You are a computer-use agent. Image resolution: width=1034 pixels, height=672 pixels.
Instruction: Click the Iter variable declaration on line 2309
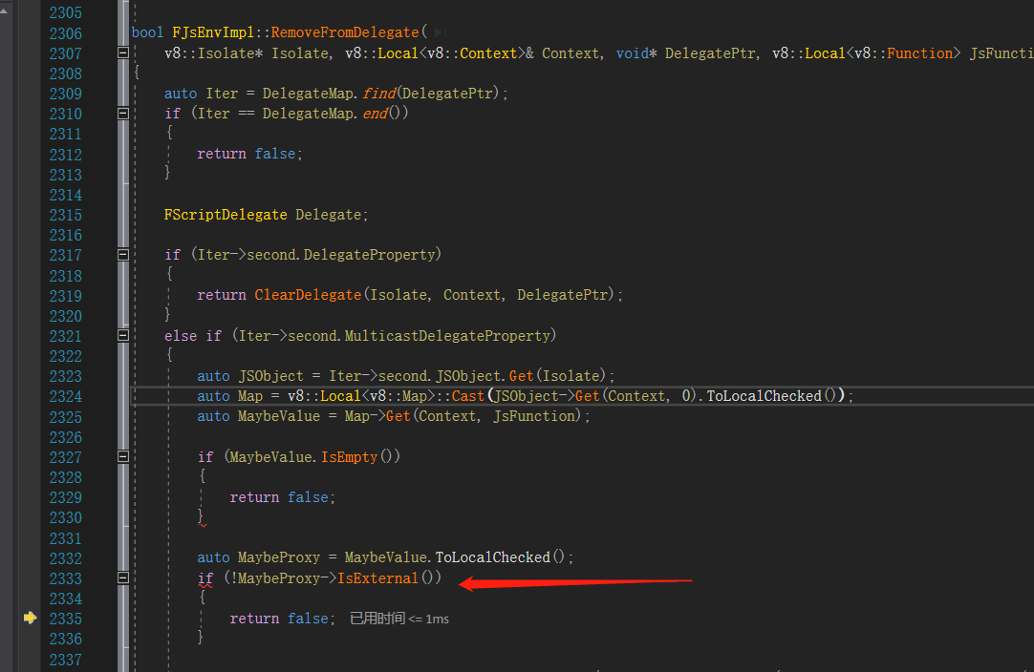[222, 94]
